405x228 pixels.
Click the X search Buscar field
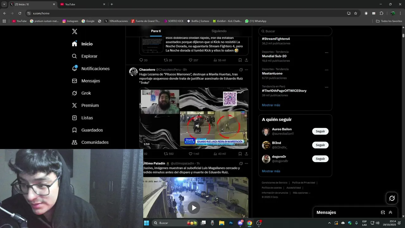pos(295,31)
